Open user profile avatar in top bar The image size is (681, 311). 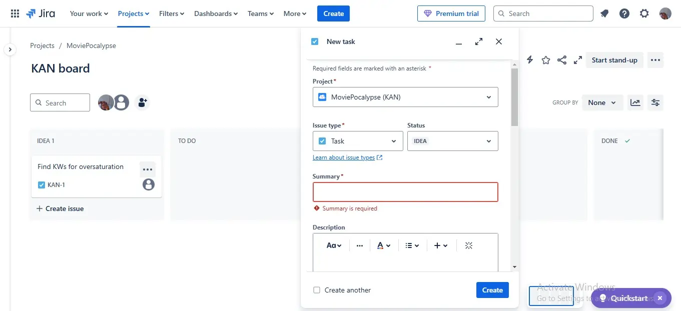[x=665, y=13]
